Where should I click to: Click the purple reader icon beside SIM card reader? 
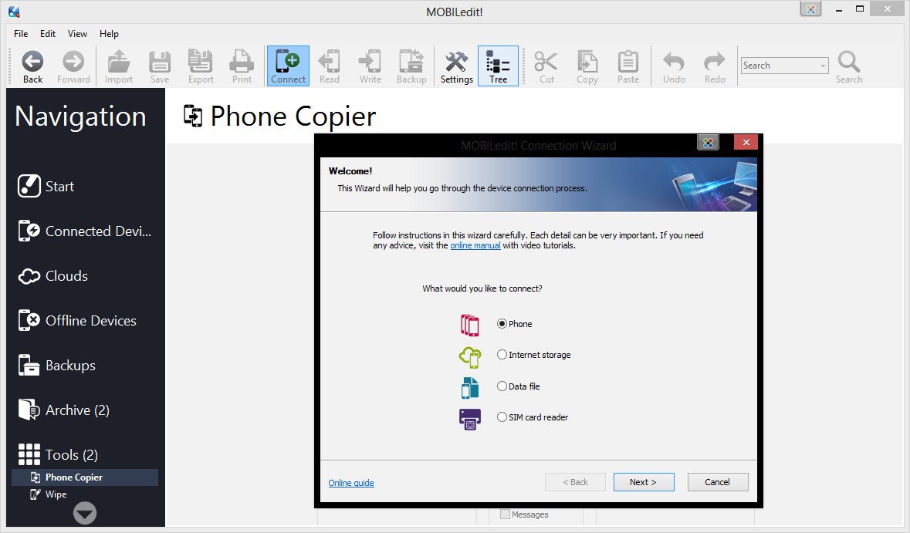point(469,419)
